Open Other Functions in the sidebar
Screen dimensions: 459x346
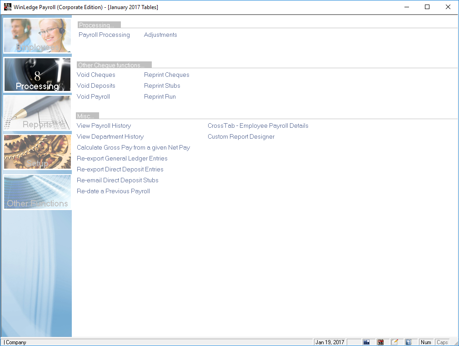pos(37,192)
